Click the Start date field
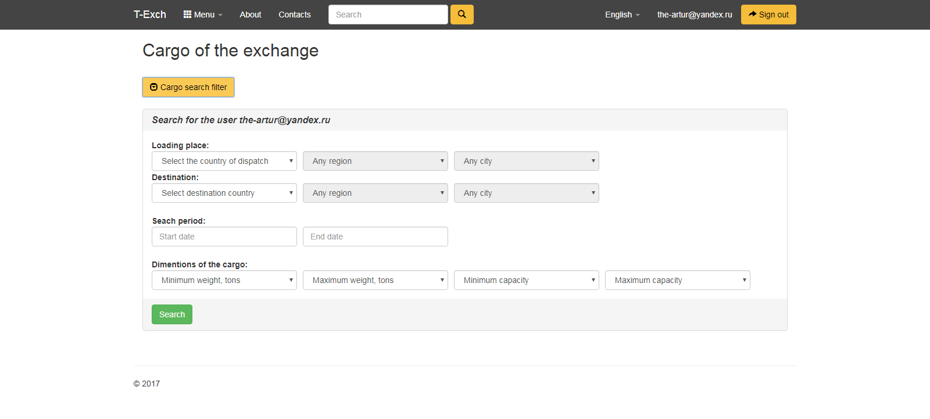This screenshot has width=930, height=419. click(224, 237)
